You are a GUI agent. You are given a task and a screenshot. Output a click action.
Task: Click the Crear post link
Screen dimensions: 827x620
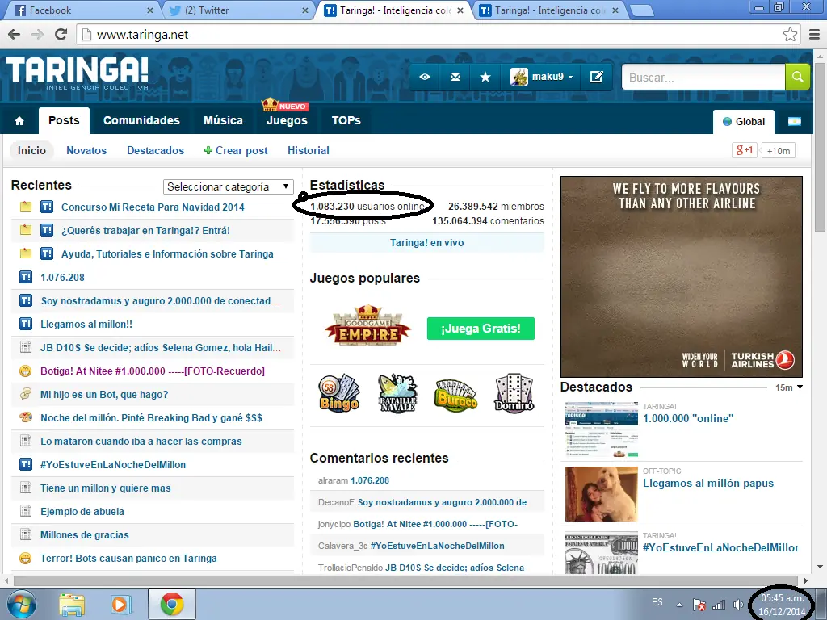point(236,151)
